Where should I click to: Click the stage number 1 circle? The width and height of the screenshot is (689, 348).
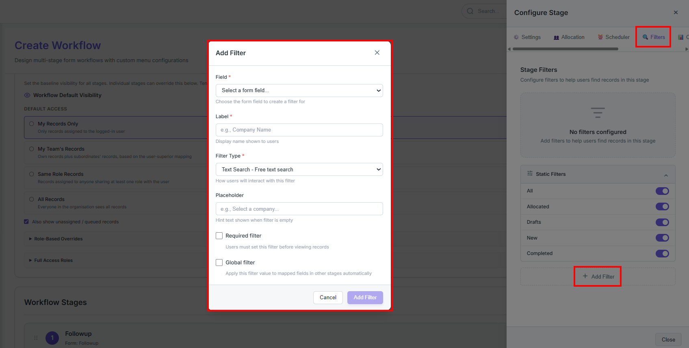[x=52, y=338]
